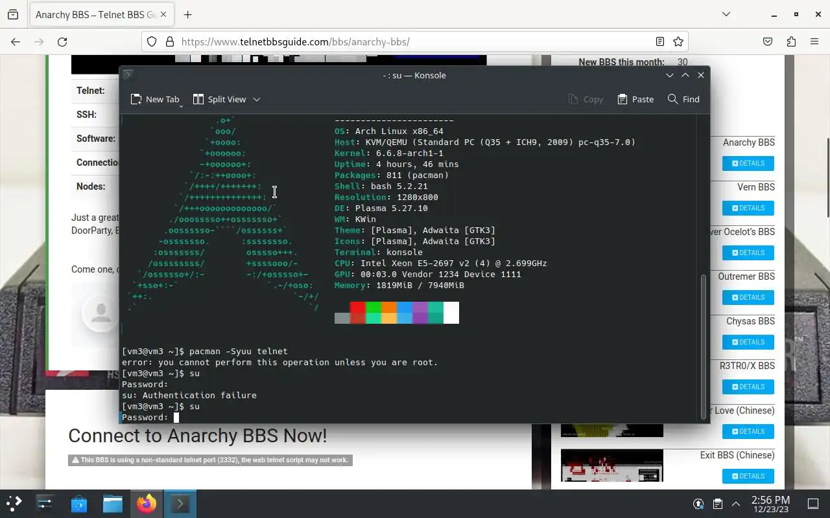Go back in Firefox
The height and width of the screenshot is (518, 830).
click(16, 41)
